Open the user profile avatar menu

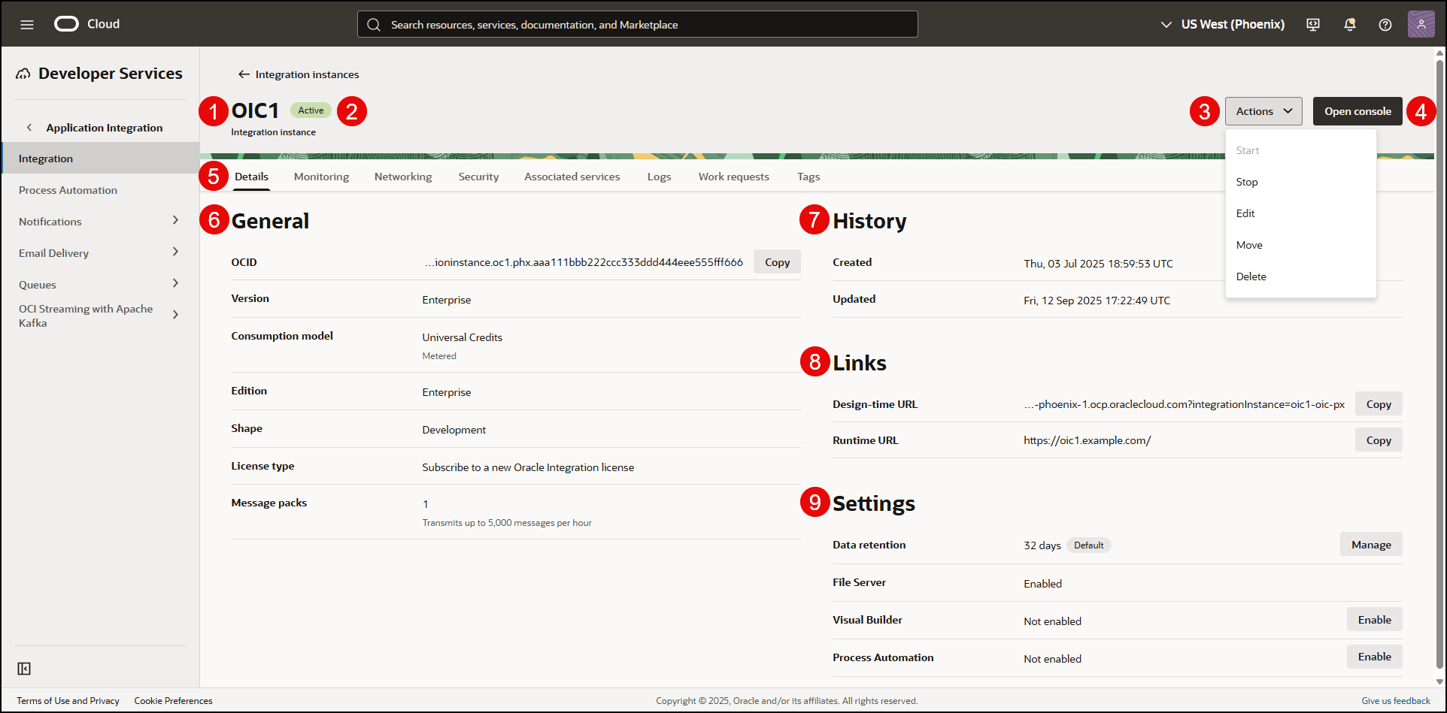(1421, 23)
